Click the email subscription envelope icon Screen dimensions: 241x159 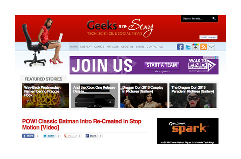coord(212,47)
